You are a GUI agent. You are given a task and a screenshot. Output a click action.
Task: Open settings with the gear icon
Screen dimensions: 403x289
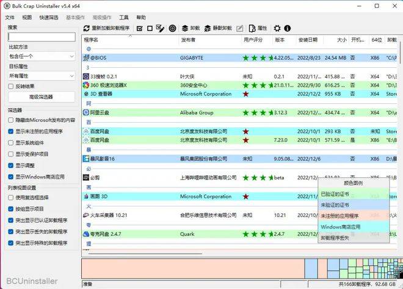pos(277,28)
